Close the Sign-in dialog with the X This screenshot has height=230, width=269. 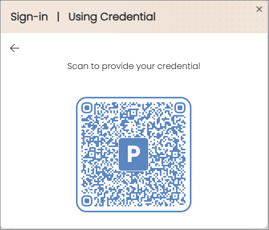point(259,9)
